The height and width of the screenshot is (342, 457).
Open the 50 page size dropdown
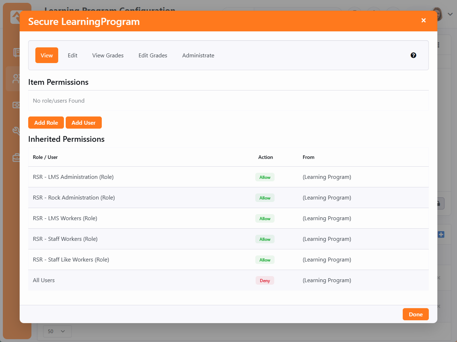[x=57, y=331]
